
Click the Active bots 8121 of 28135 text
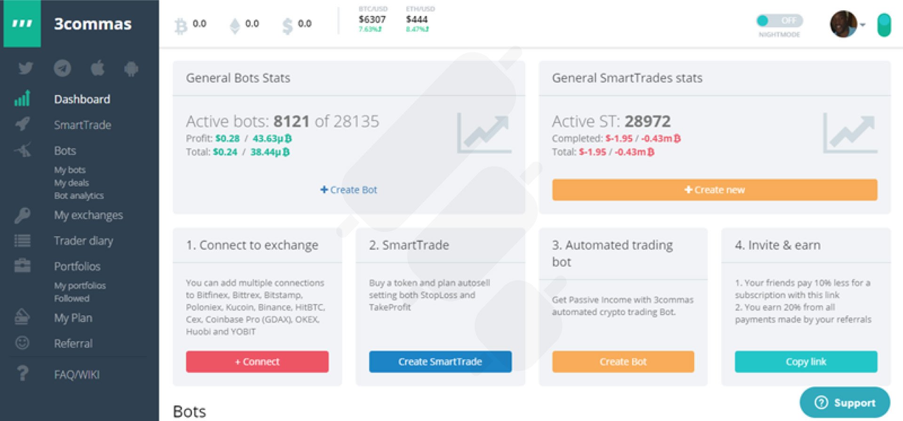click(x=282, y=121)
